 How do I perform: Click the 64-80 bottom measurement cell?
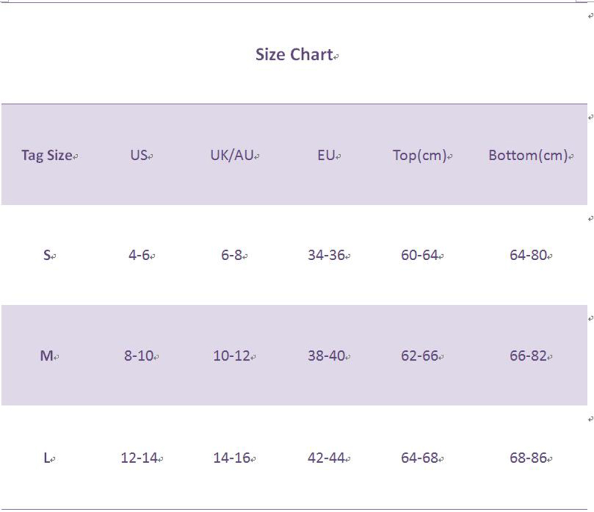pyautogui.click(x=528, y=255)
